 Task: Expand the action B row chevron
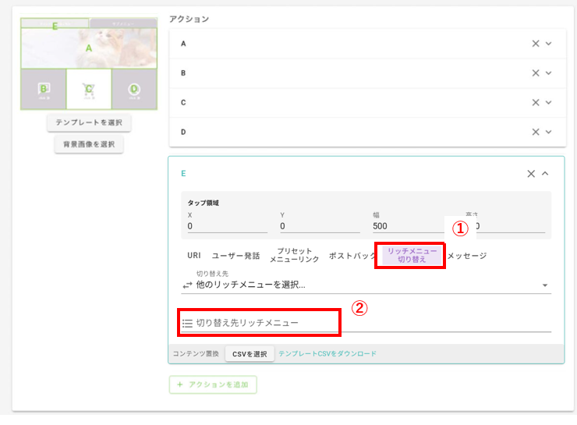click(549, 73)
